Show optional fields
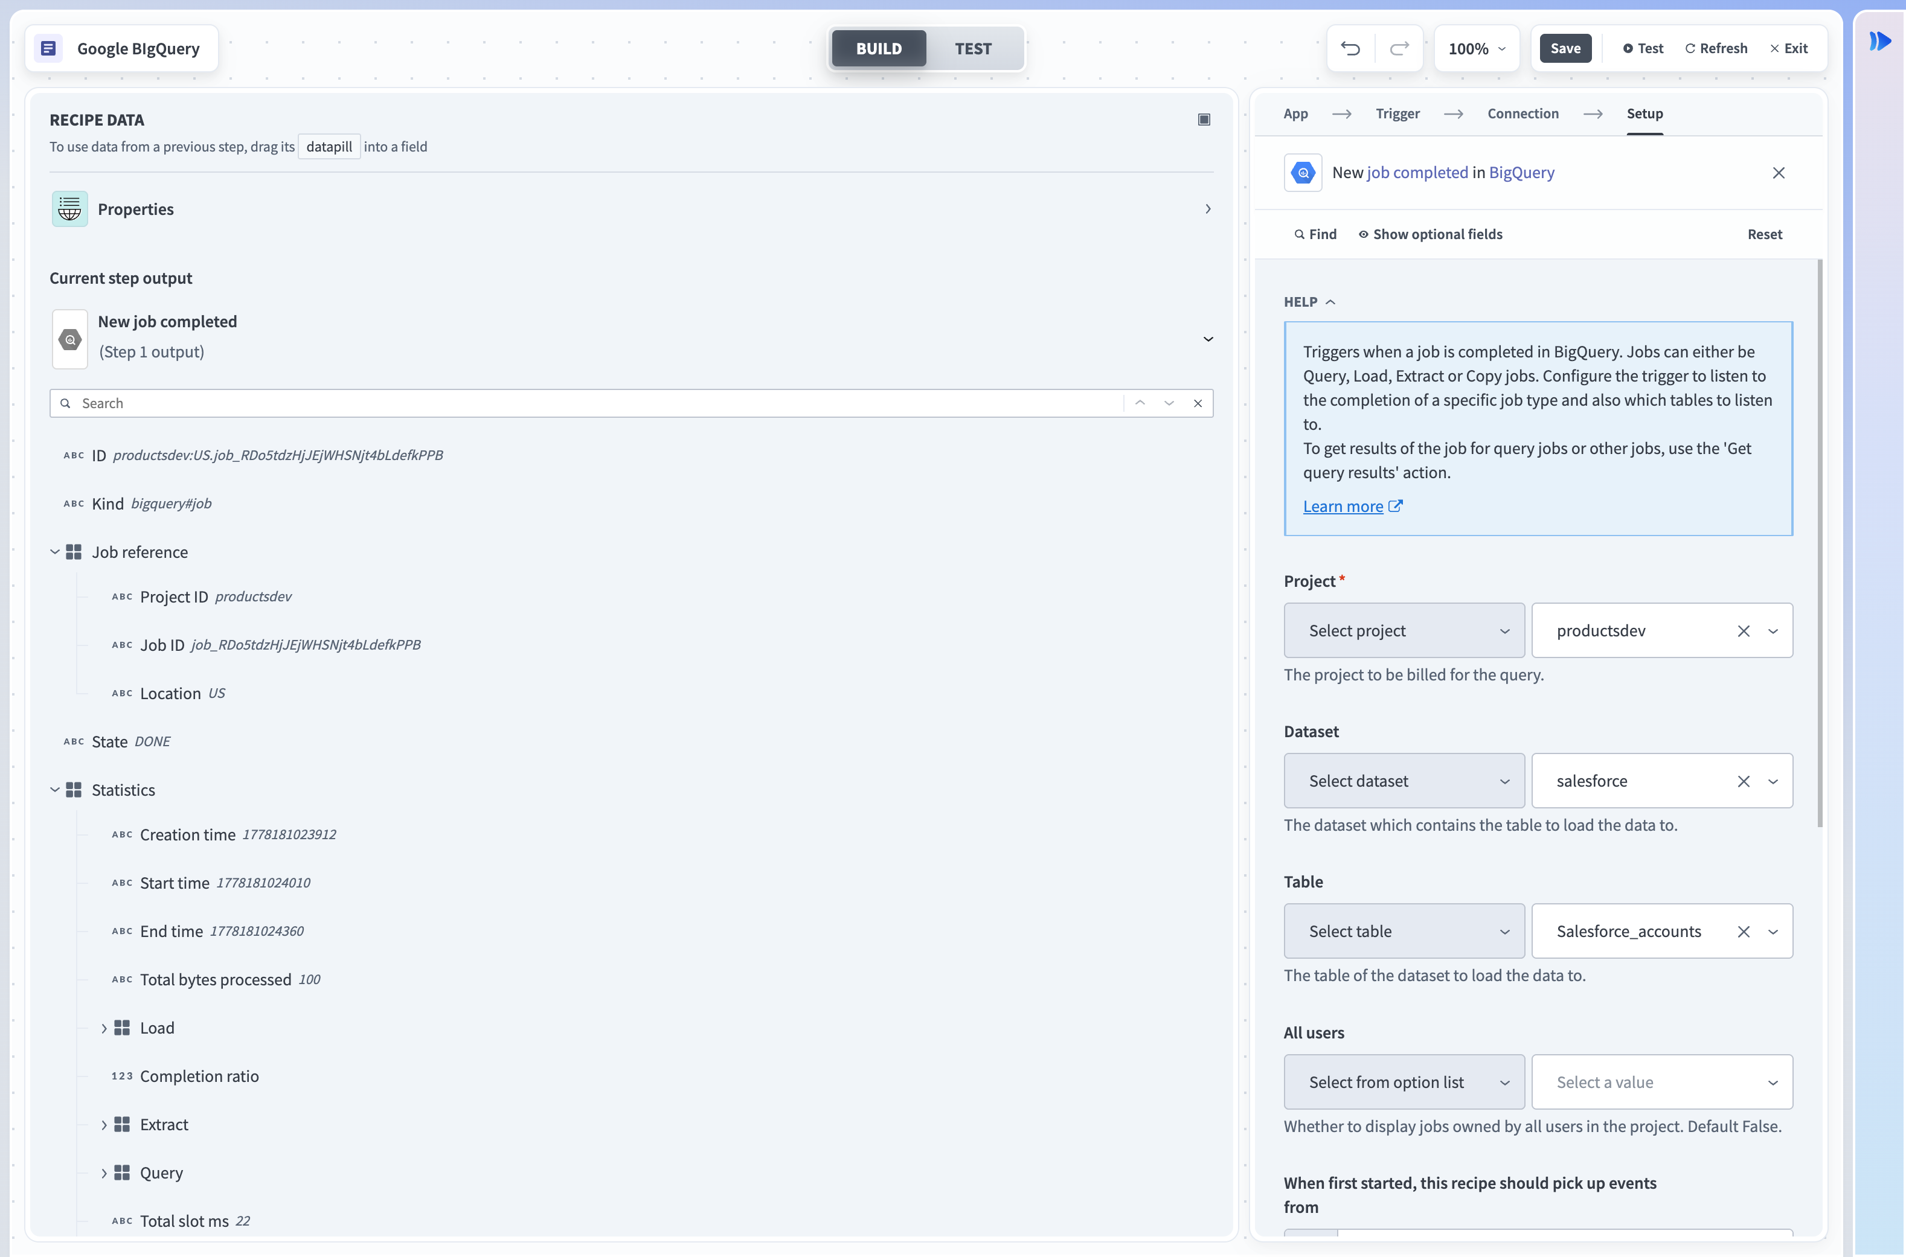Image resolution: width=1906 pixels, height=1257 pixels. tap(1431, 234)
